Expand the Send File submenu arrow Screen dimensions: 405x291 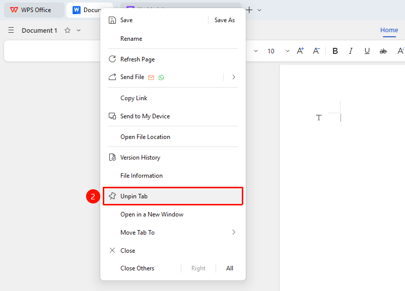point(234,77)
